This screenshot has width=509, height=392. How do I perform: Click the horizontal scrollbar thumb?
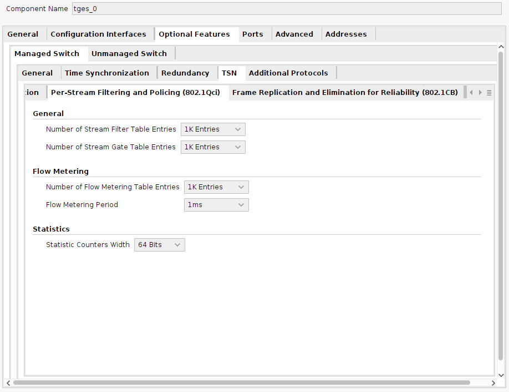242,383
